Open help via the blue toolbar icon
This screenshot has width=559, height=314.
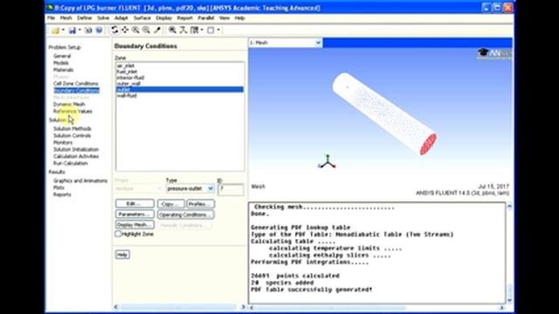coord(99,31)
